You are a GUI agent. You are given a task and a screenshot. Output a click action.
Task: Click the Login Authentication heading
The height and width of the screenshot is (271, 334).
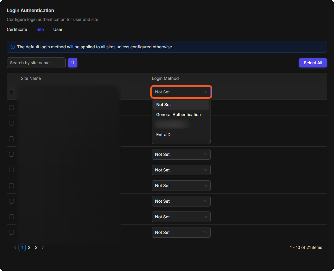tap(30, 10)
